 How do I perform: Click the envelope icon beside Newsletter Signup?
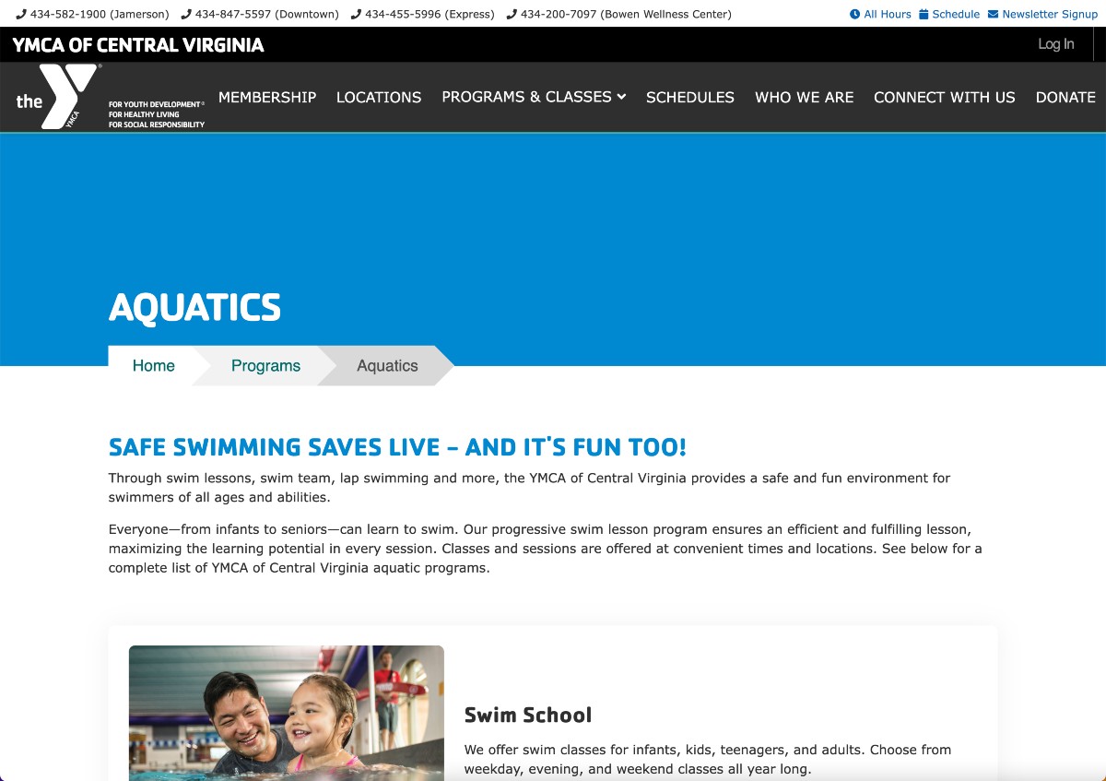click(x=993, y=15)
